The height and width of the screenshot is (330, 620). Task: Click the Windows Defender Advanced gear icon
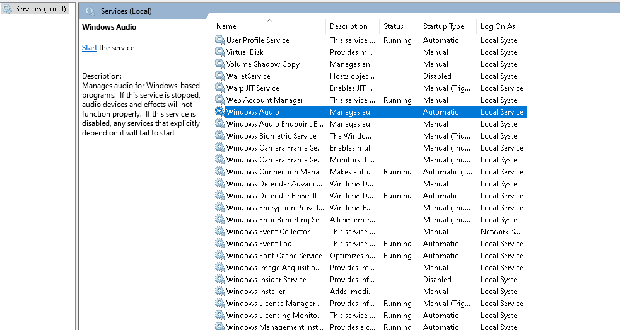pyautogui.click(x=220, y=183)
